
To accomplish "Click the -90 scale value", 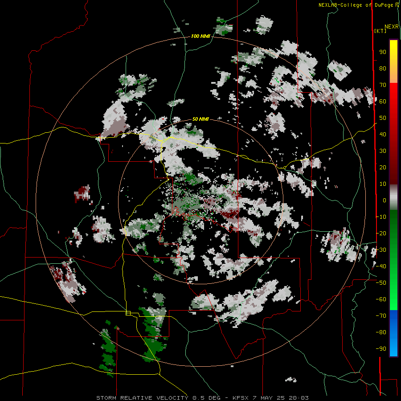I will tap(381, 349).
